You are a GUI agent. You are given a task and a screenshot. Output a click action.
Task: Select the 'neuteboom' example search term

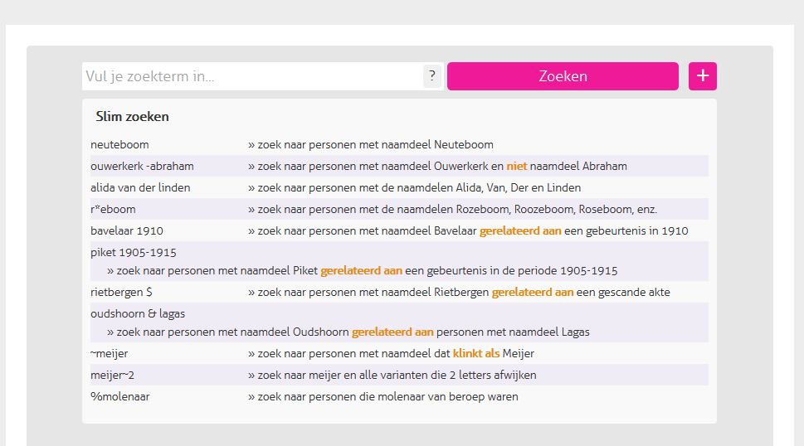tap(120, 144)
